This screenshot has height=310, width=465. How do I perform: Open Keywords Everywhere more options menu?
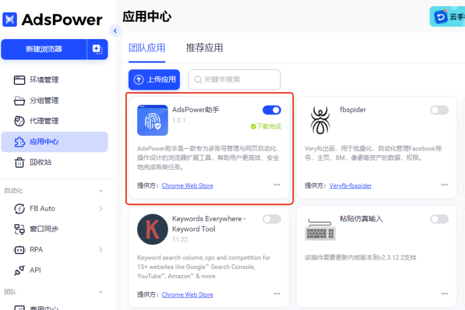click(x=277, y=294)
